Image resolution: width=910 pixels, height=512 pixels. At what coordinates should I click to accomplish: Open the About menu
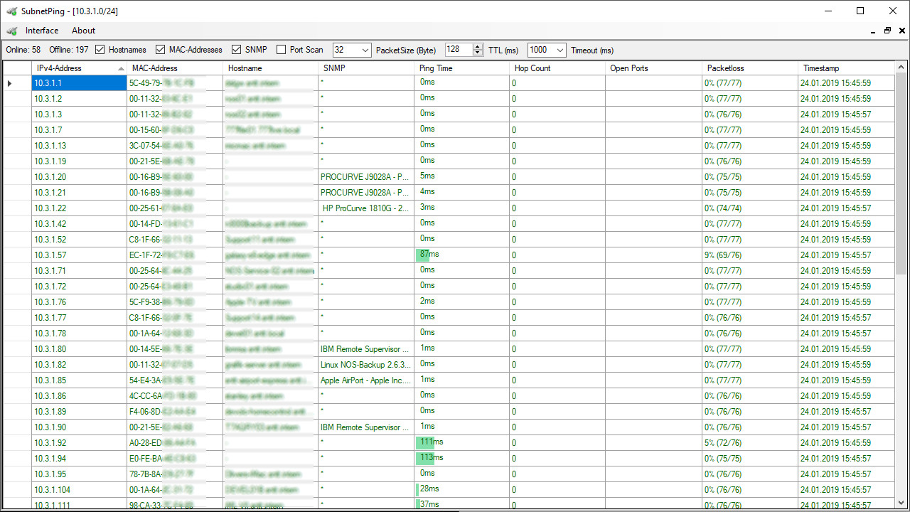tap(83, 31)
